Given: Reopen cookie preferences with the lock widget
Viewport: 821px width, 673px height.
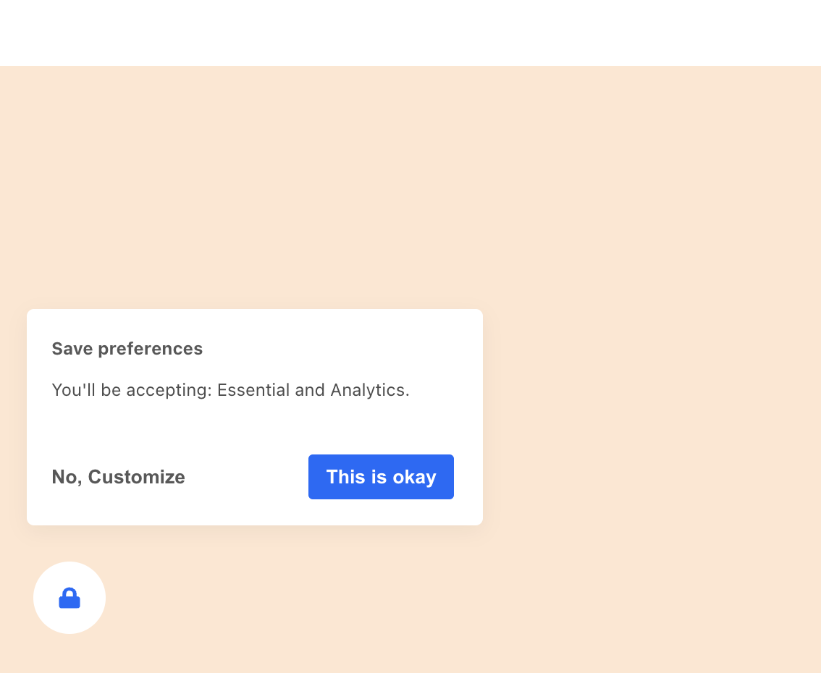Looking at the screenshot, I should point(70,598).
